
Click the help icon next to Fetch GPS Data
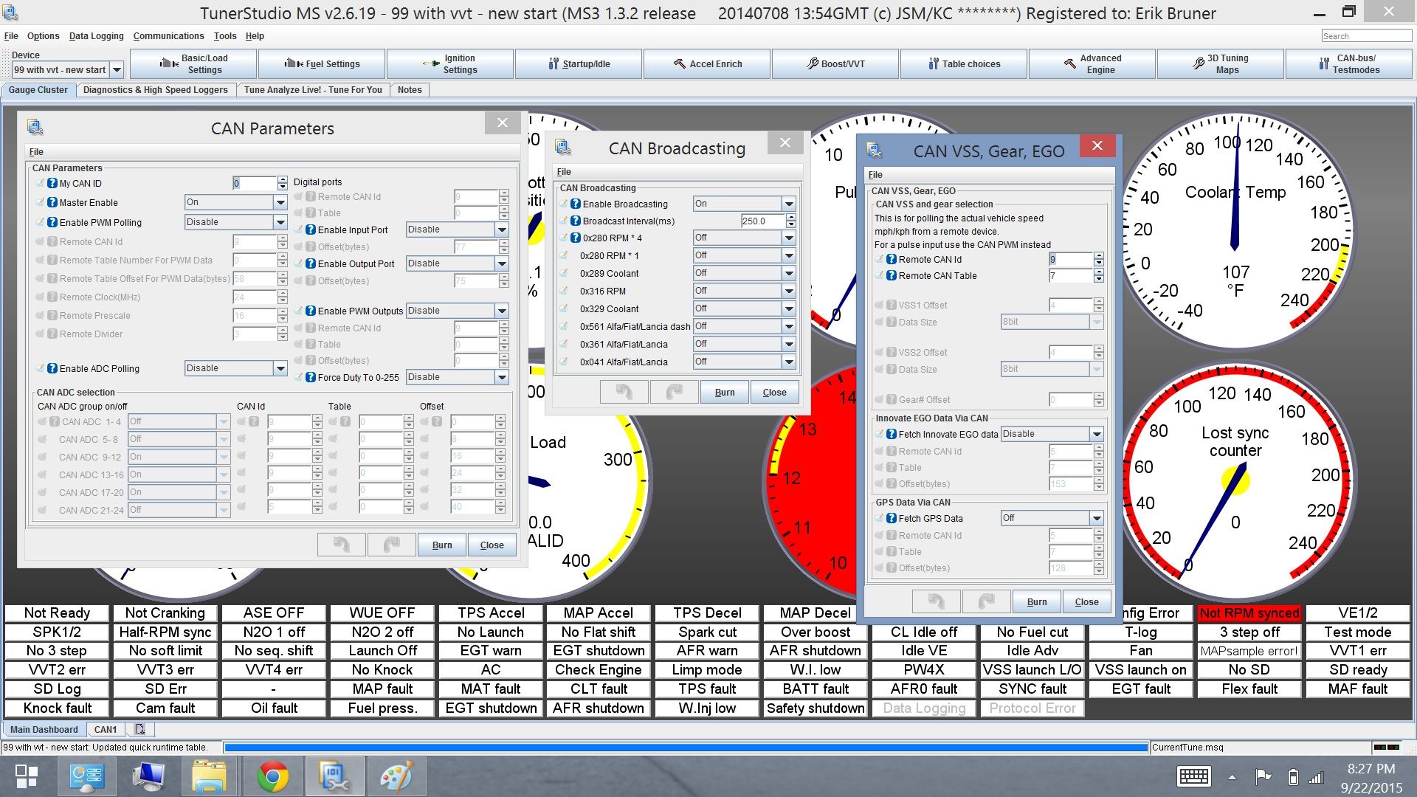[x=891, y=518]
